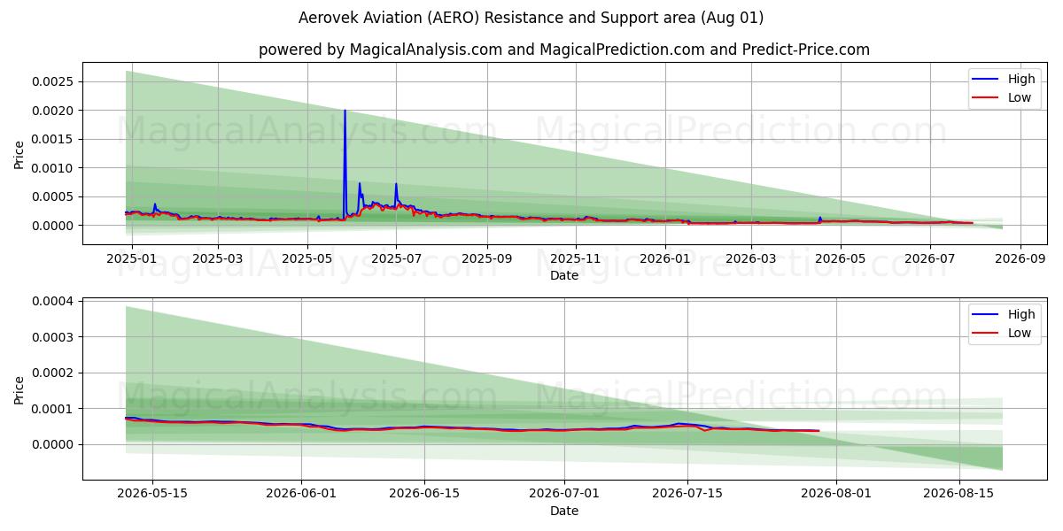Click the 2025-07 x-axis tick label
Viewport: 1063px width, 531px height.
(x=395, y=258)
